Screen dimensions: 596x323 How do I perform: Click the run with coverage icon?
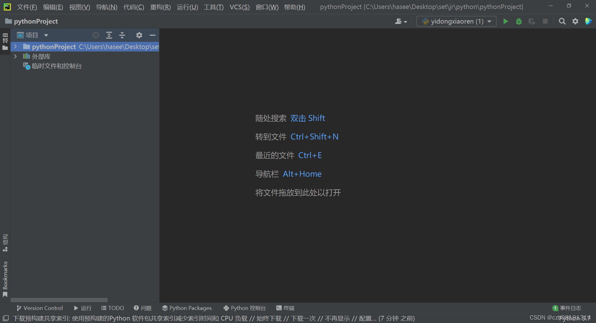pos(532,21)
